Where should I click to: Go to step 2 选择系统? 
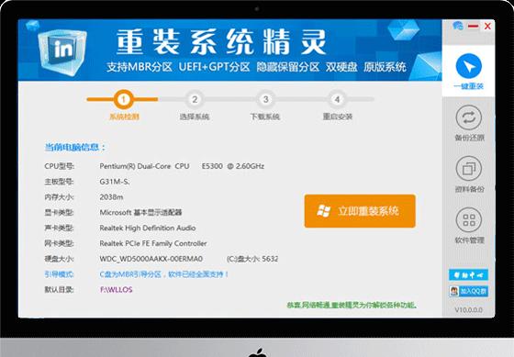click(x=195, y=99)
